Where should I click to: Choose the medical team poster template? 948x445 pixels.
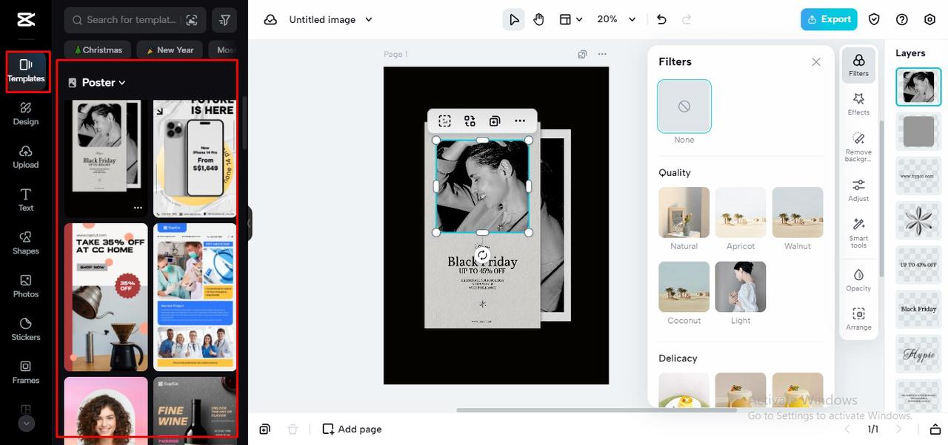pos(195,297)
